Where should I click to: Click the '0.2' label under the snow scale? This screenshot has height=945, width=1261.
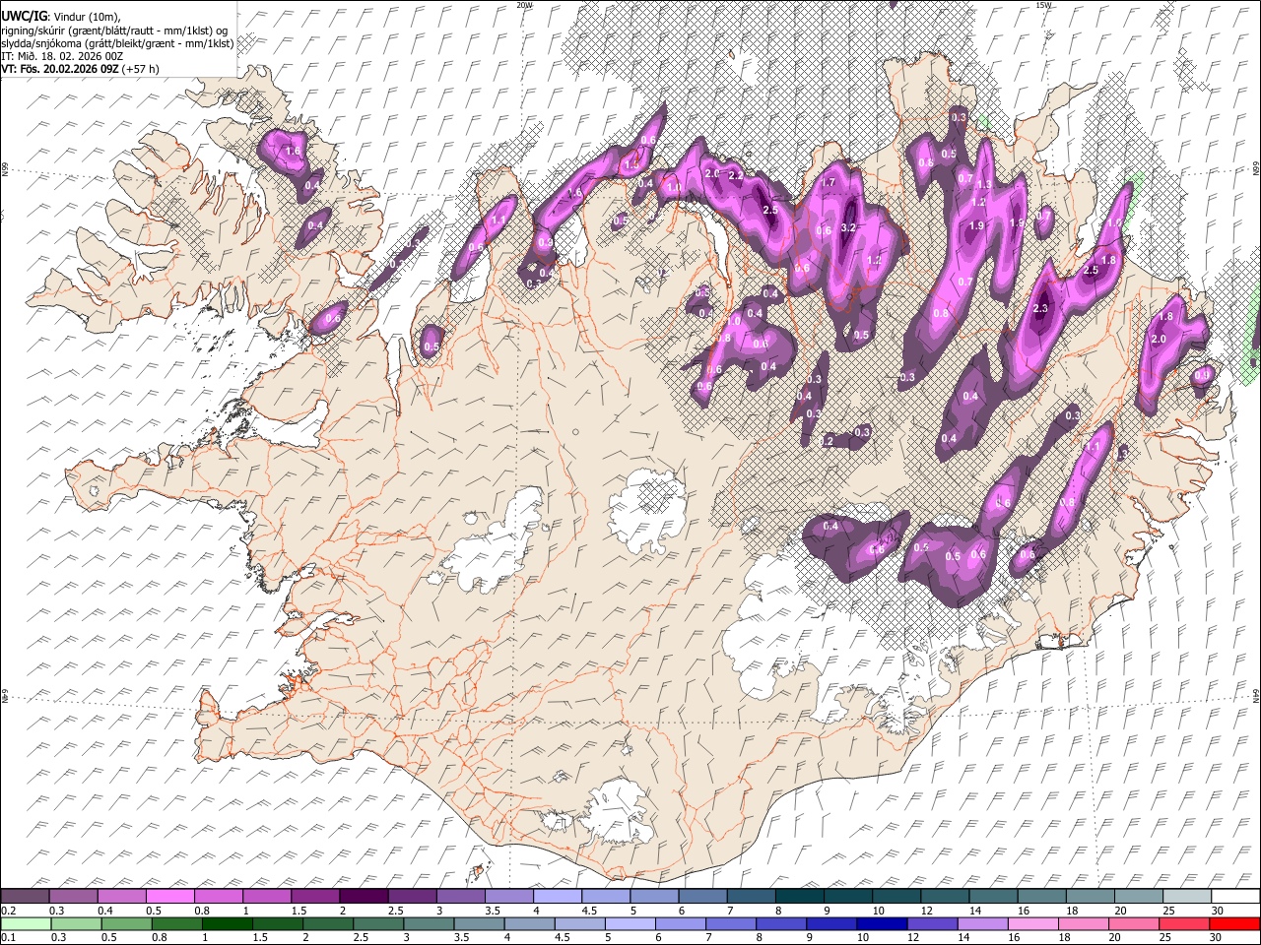(8, 911)
